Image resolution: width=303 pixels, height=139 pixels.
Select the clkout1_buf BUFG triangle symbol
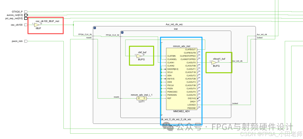click(x=214, y=62)
